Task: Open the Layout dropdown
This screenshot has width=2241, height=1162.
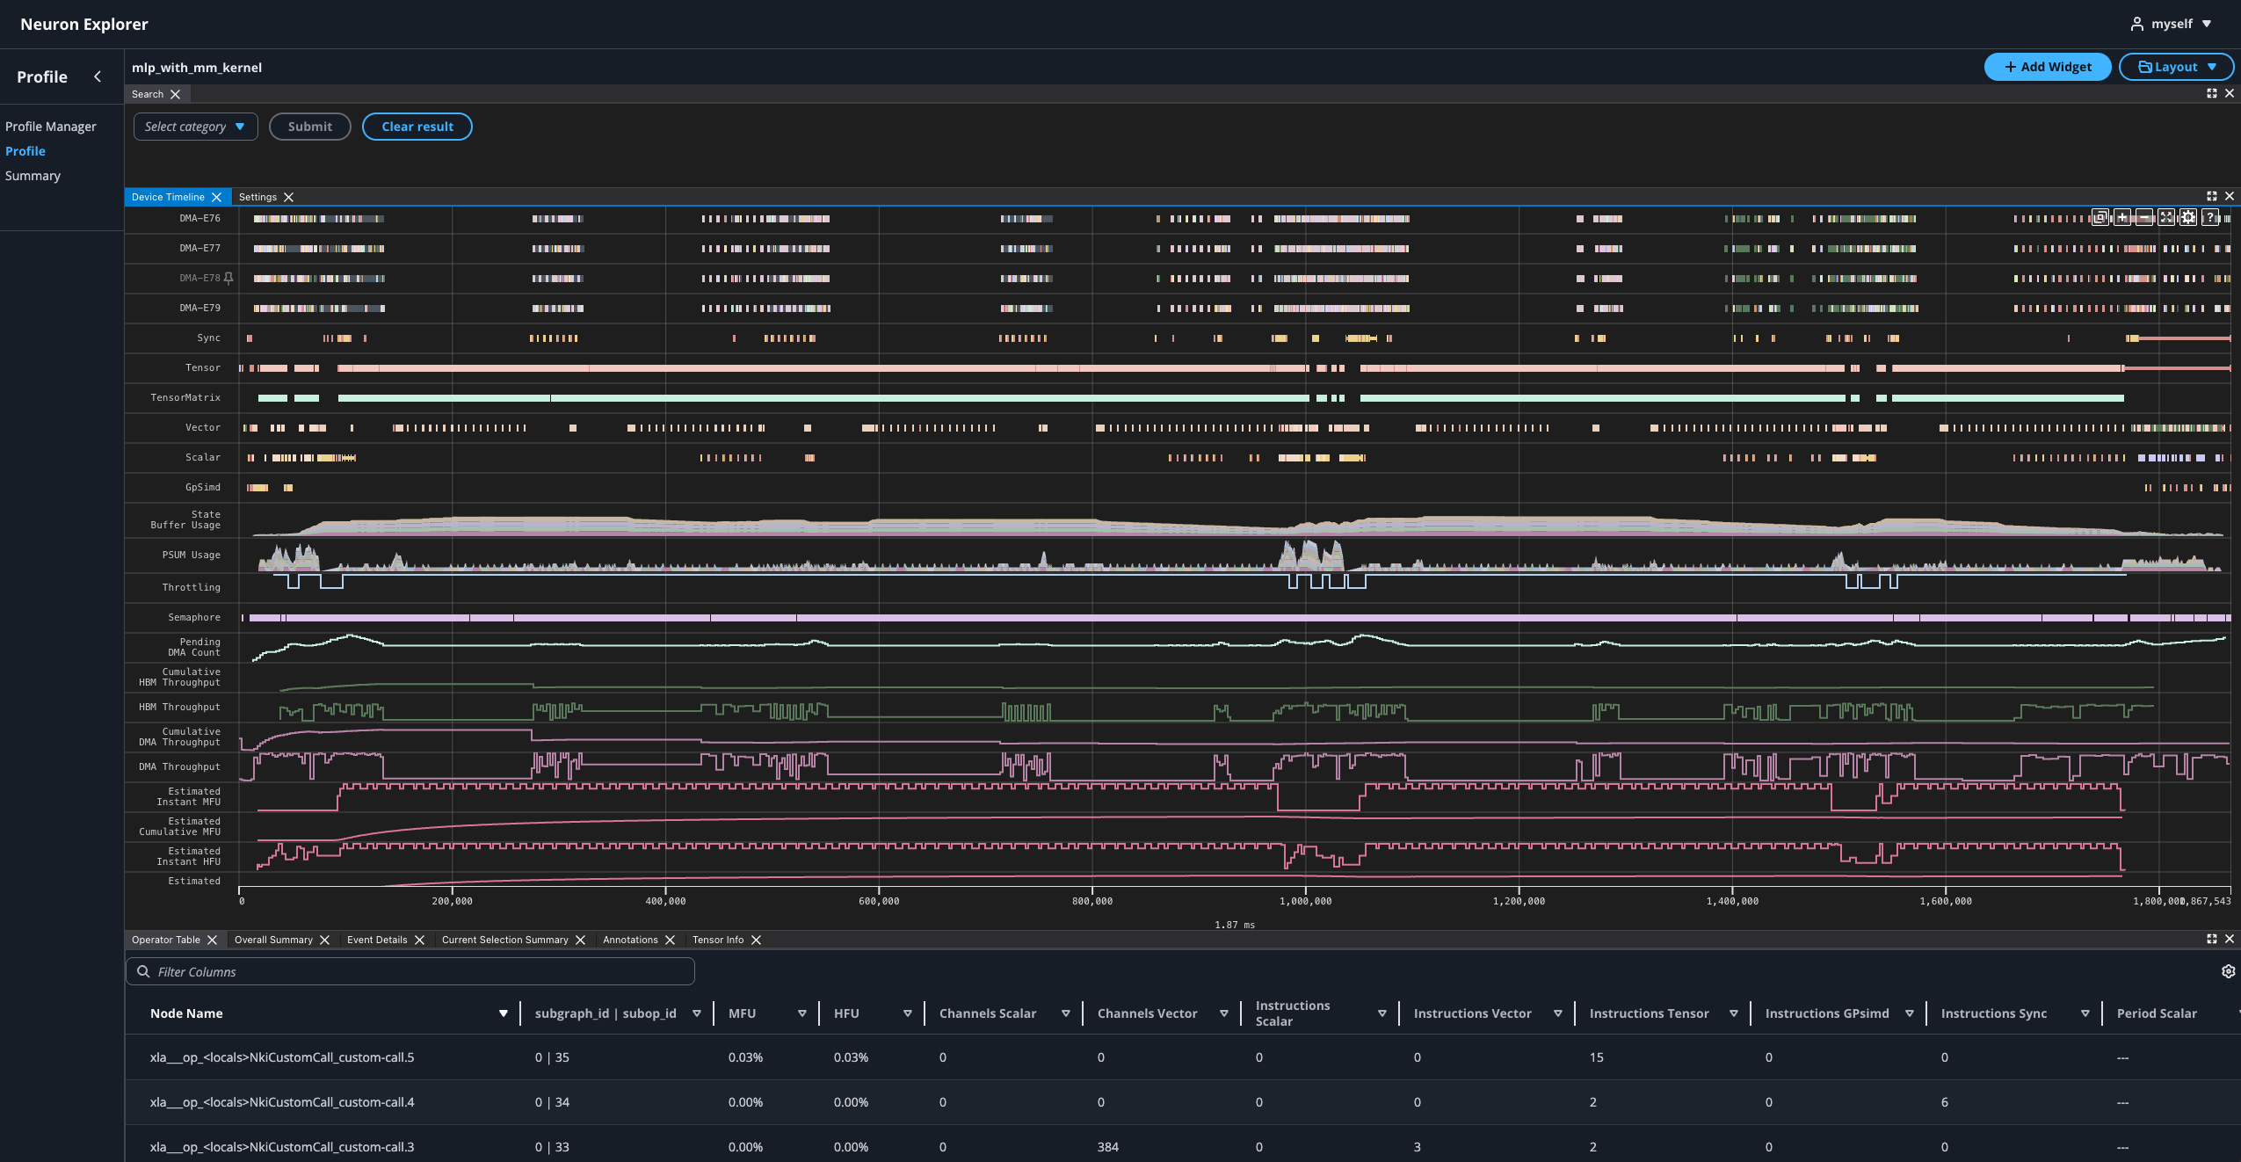Action: click(2176, 67)
